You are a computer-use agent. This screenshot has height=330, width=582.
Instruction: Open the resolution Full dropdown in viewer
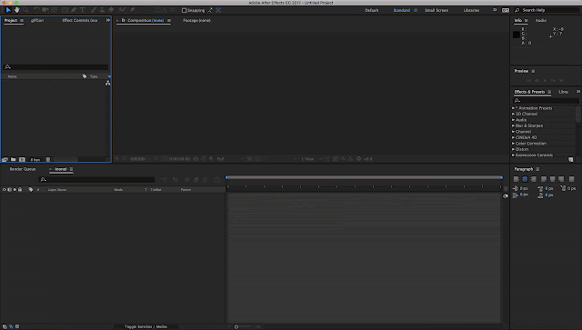[230, 159]
